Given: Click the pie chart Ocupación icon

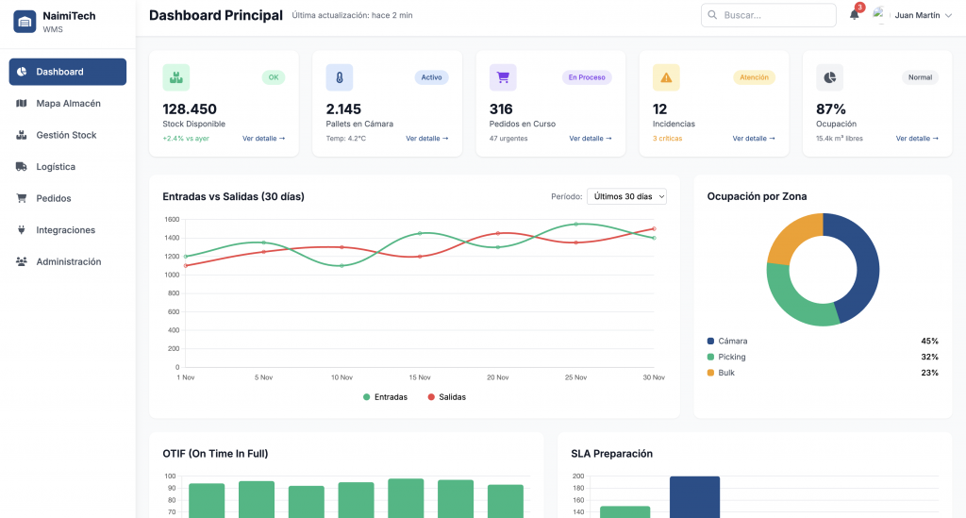Looking at the screenshot, I should (x=829, y=77).
